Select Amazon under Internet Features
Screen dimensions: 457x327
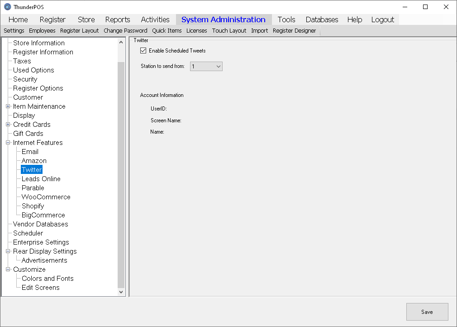[34, 160]
